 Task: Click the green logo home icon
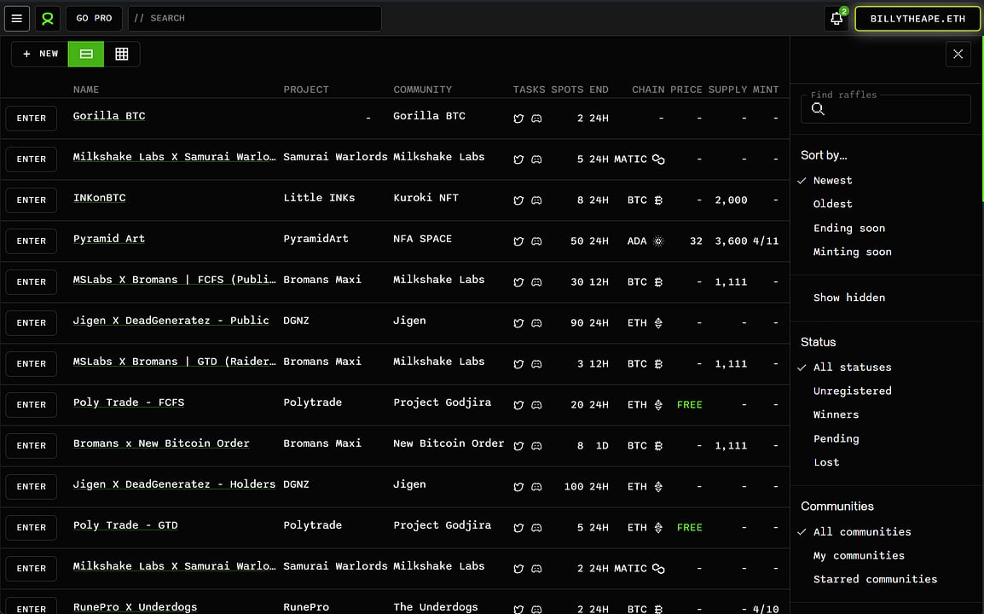point(48,18)
